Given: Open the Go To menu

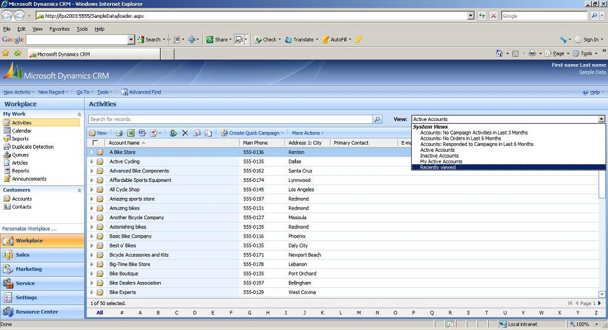Looking at the screenshot, I should click(x=85, y=92).
